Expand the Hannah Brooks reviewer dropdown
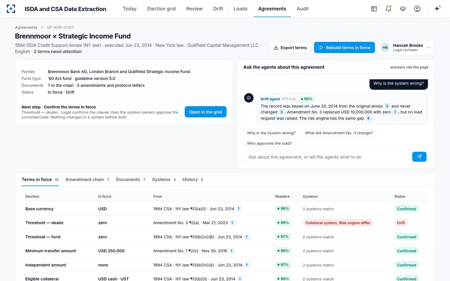Viewport: 450px width, 281px height. click(406, 47)
